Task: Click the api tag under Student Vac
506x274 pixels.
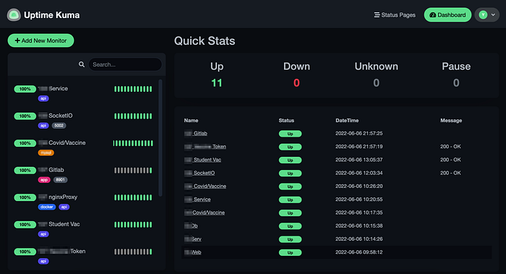Action: point(43,234)
